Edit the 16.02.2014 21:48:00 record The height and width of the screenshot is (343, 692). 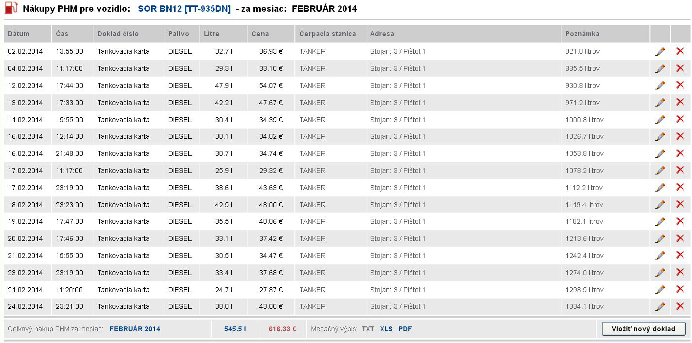pyautogui.click(x=660, y=153)
